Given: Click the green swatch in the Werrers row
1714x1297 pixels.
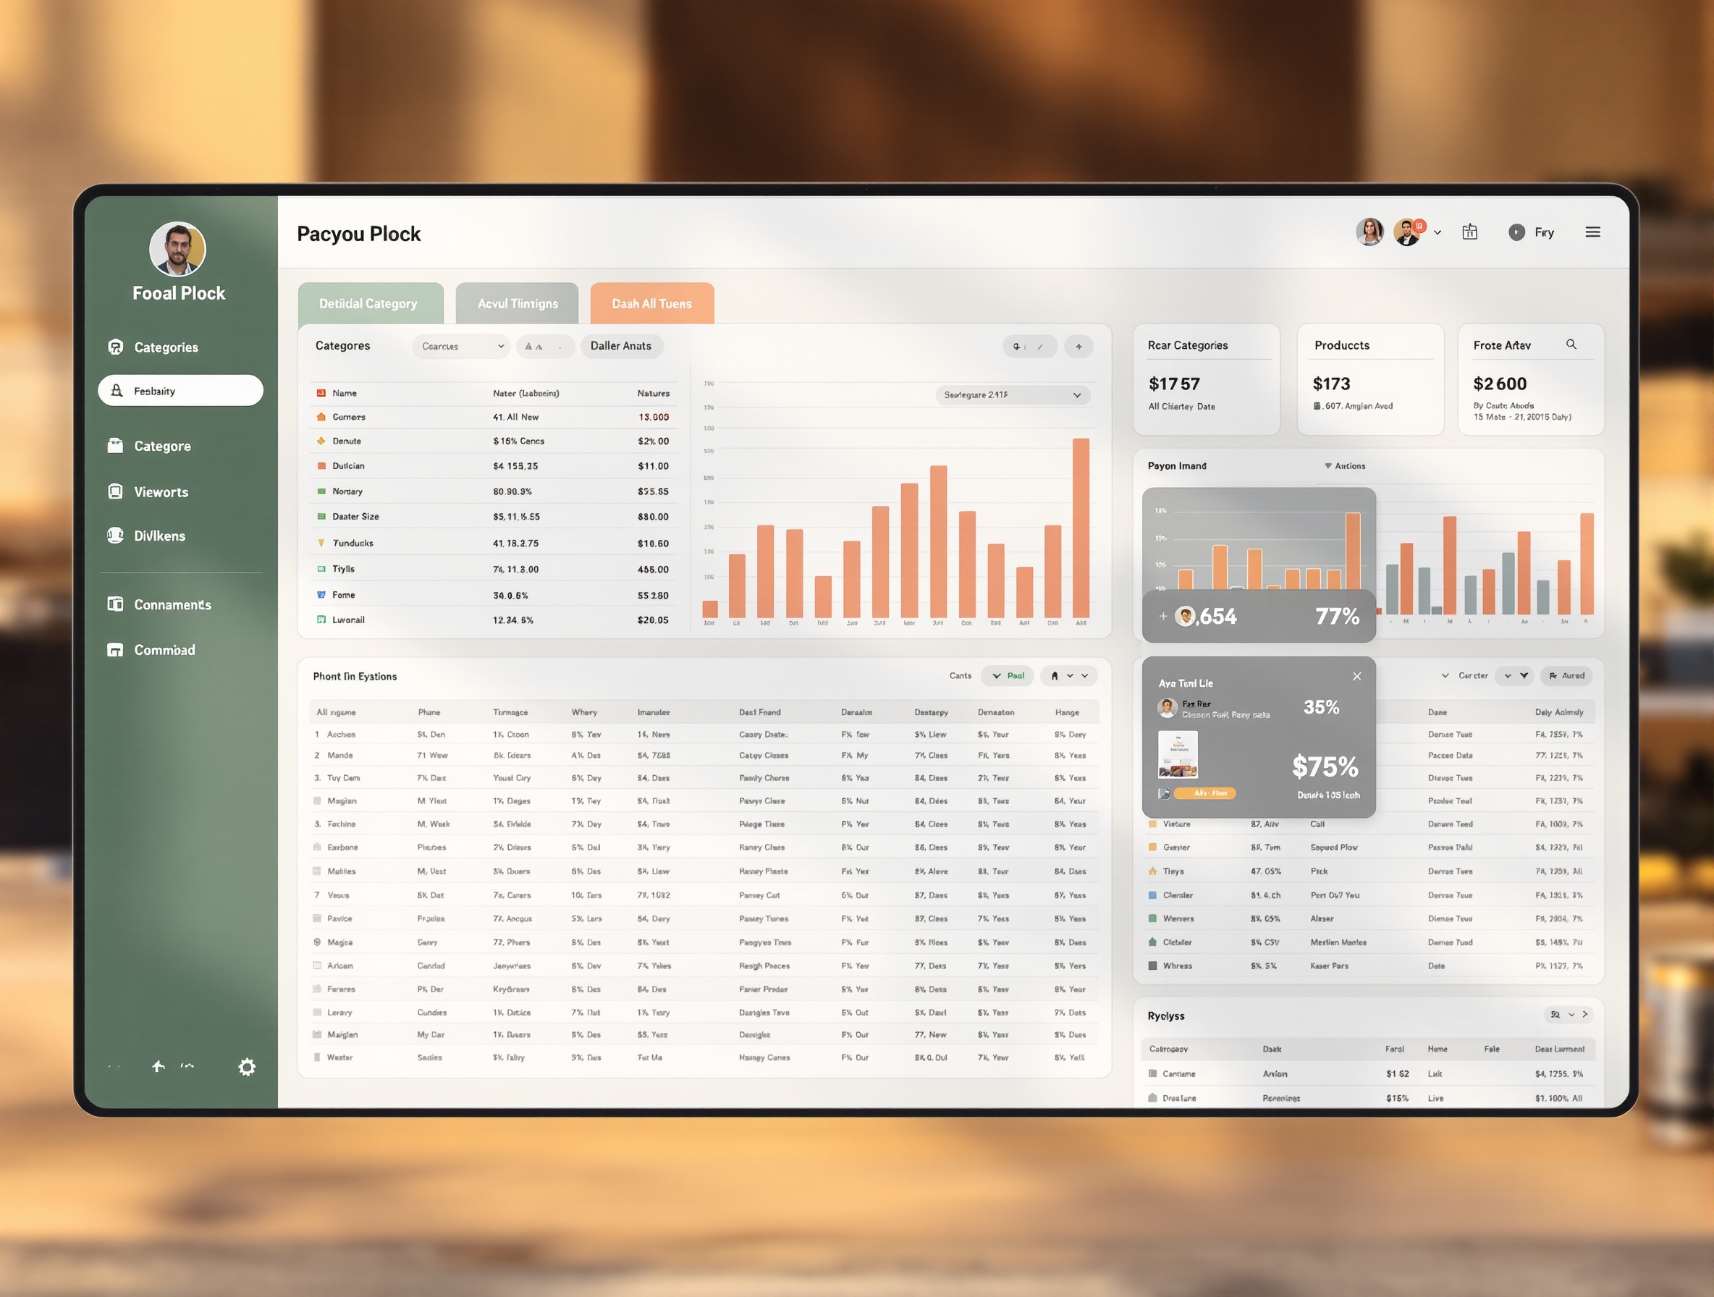Looking at the screenshot, I should [1153, 918].
